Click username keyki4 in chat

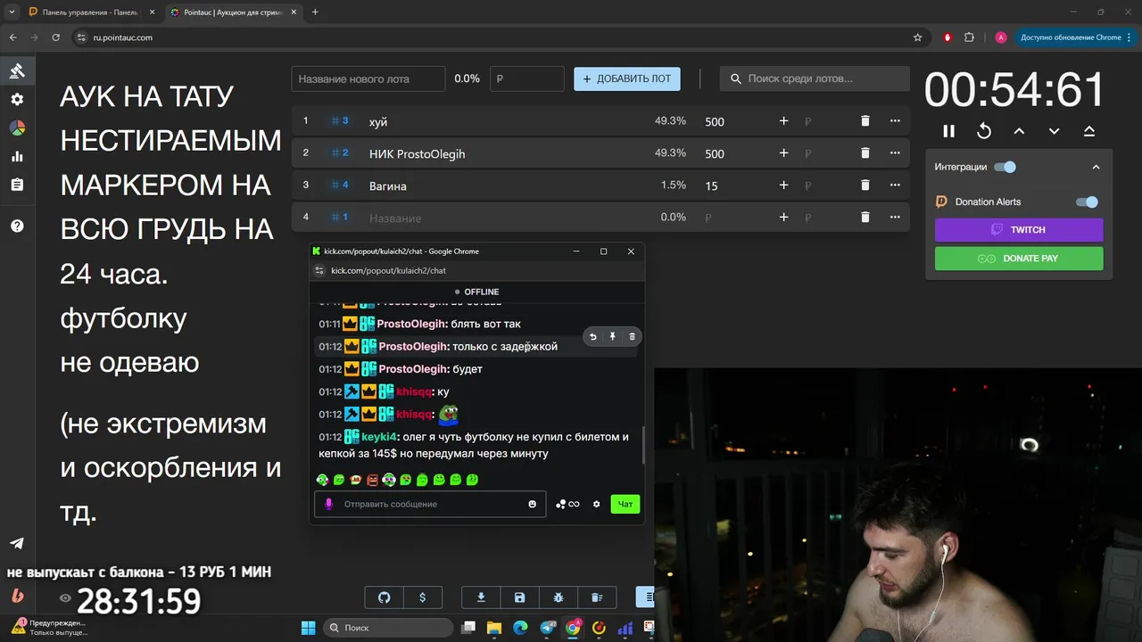379,437
